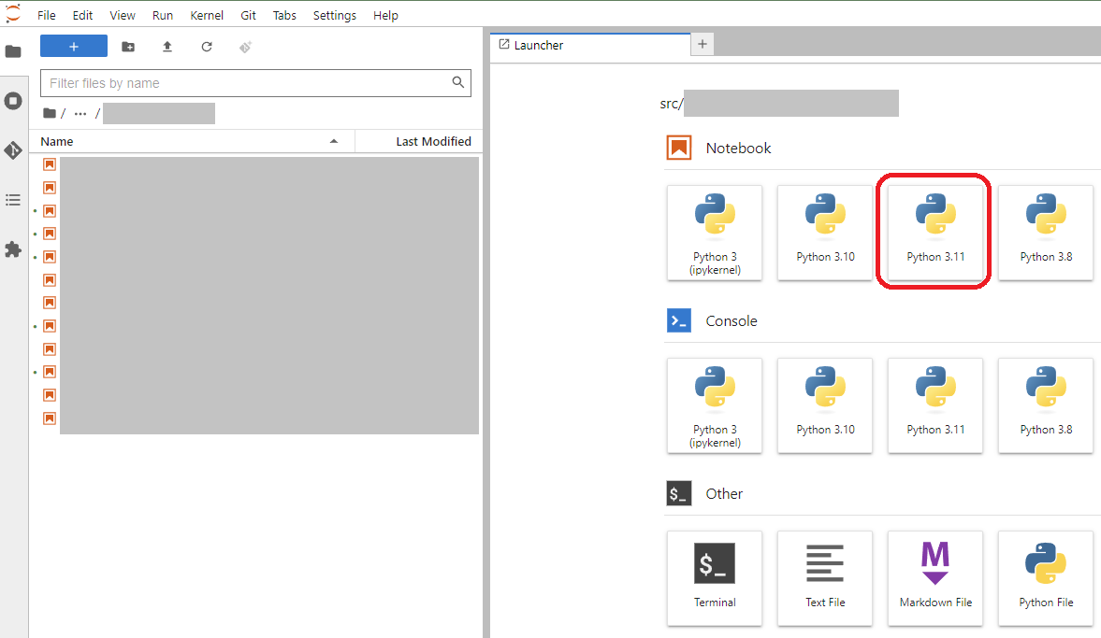Open the Running Terminals and Kernels panel
This screenshot has width=1101, height=638.
click(x=13, y=101)
